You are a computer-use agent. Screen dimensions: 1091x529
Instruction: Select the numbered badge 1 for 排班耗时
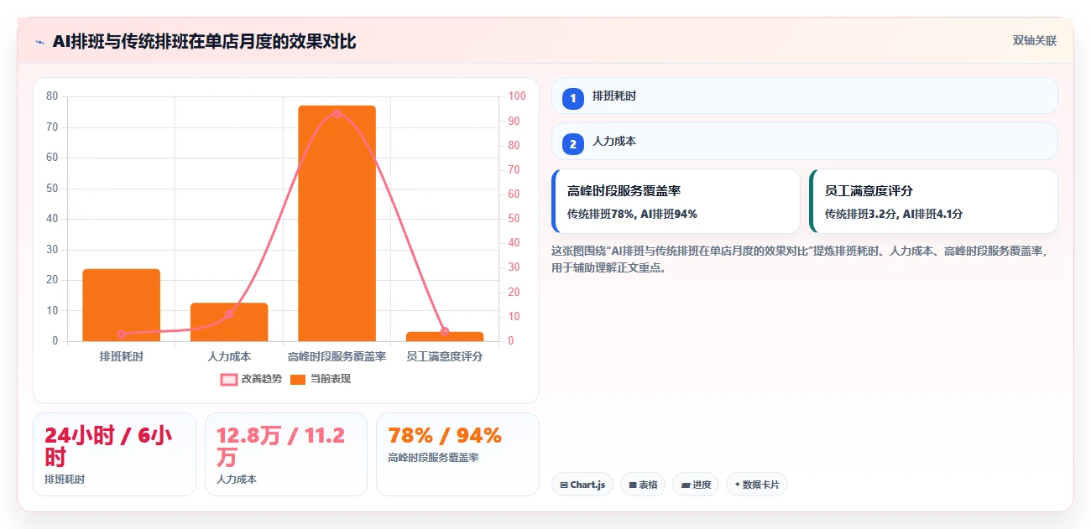pos(573,98)
